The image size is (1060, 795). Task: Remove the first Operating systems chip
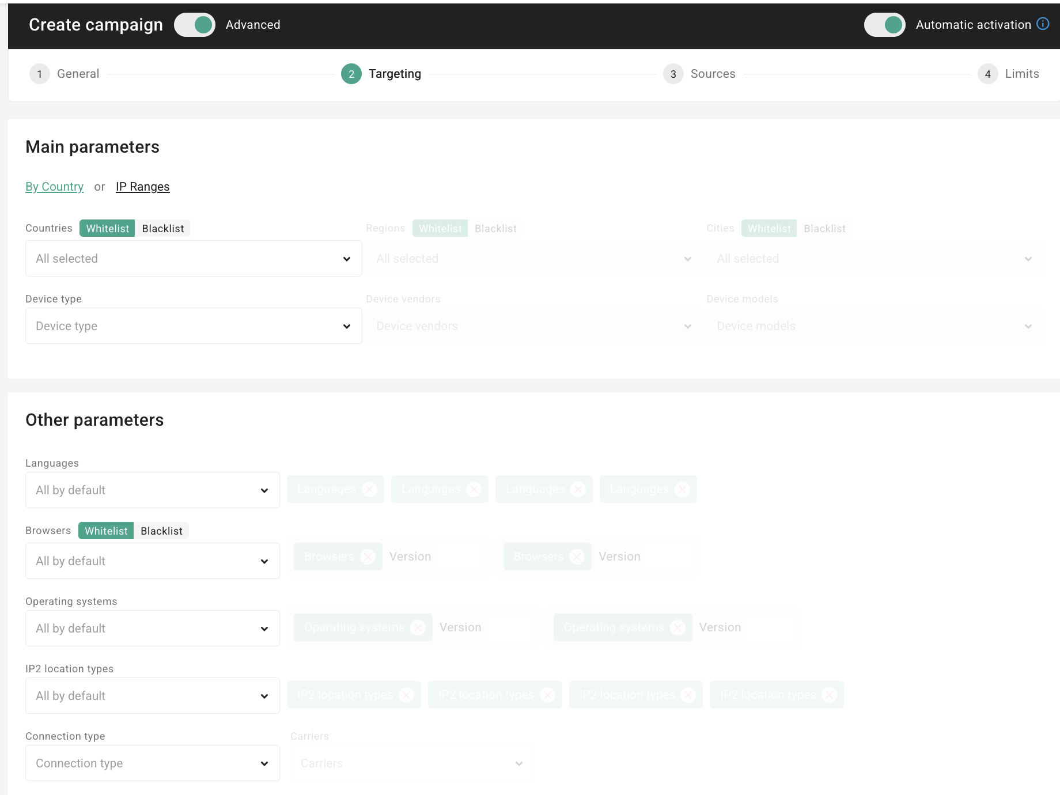[419, 627]
